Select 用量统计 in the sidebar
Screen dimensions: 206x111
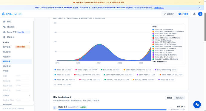point(7,57)
